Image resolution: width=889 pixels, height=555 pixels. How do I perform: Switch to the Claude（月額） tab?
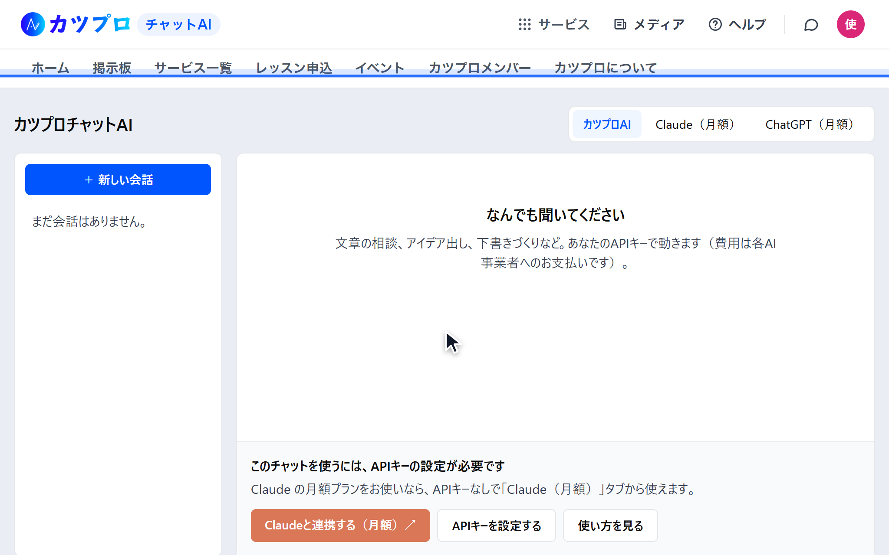(698, 124)
